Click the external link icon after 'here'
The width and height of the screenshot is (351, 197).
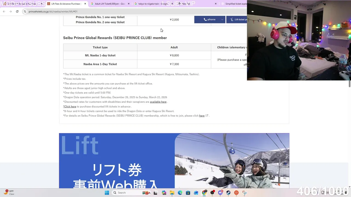pos(207,115)
